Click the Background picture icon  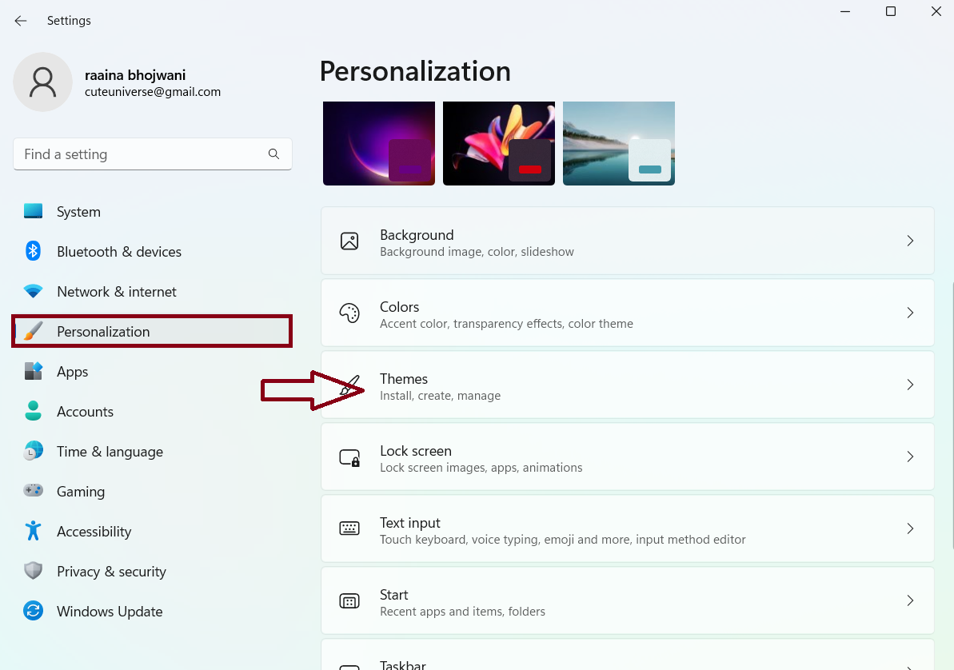349,241
